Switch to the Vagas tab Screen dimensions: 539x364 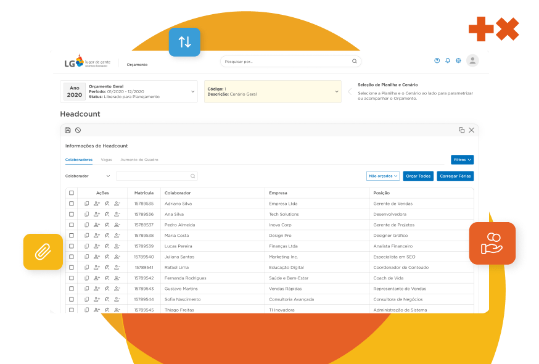click(x=106, y=160)
